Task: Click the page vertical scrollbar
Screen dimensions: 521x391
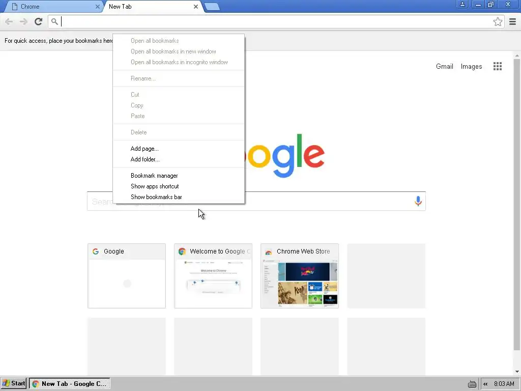Action: pyautogui.click(x=517, y=204)
